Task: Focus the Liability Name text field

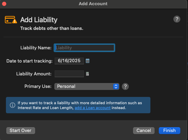Action: pyautogui.click(x=84, y=48)
